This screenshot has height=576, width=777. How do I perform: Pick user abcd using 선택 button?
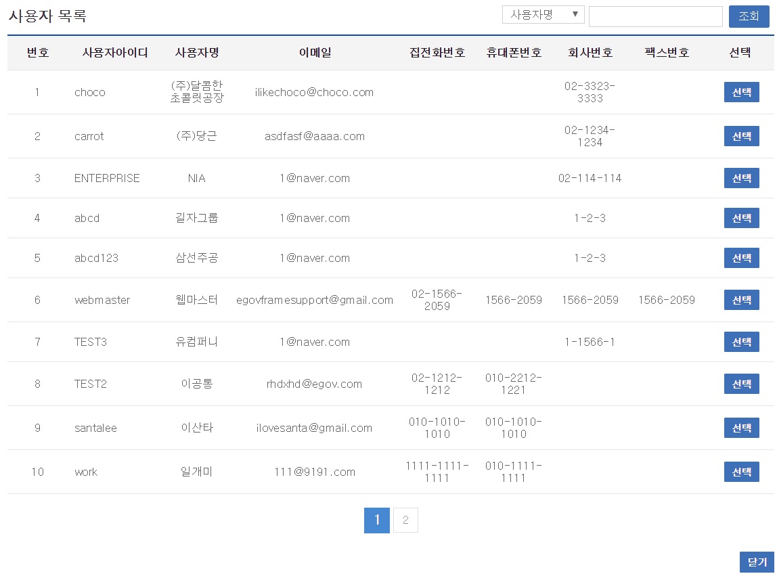(741, 218)
